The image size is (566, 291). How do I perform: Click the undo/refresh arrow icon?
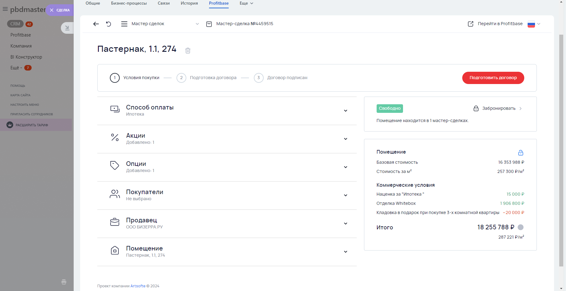(109, 24)
